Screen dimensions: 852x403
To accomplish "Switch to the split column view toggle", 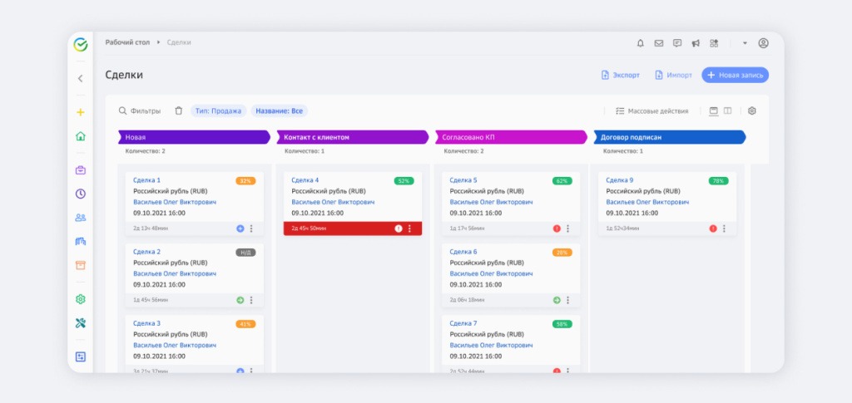I will (x=727, y=111).
